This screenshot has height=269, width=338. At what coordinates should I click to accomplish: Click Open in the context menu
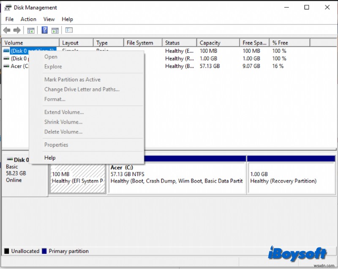51,57
